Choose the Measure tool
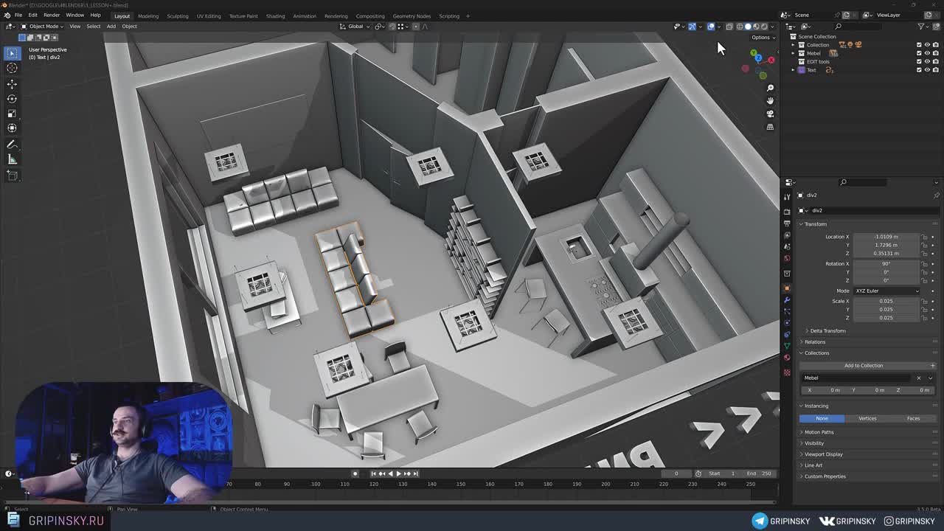 (12, 159)
